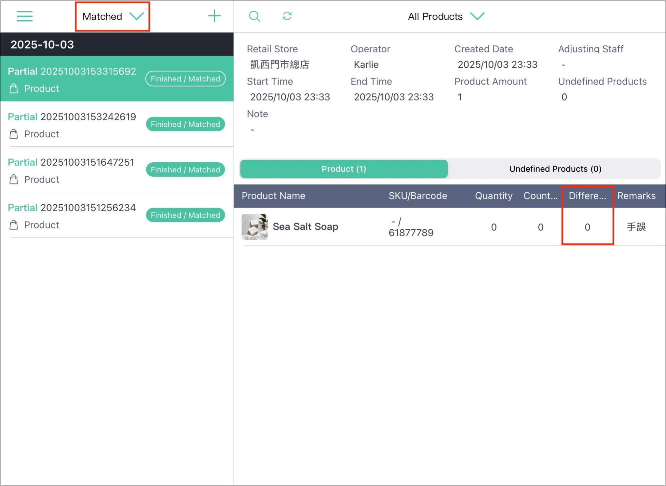Viewport: 666px width, 486px height.
Task: Switch to Undefined Products (0) tab
Action: click(555, 169)
